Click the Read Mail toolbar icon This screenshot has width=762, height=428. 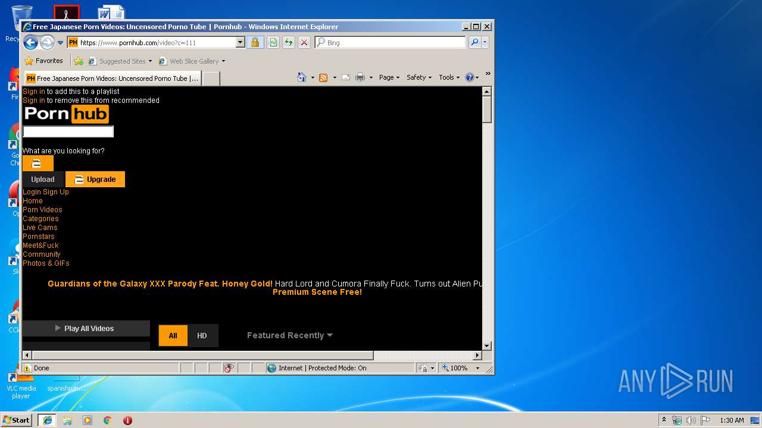pos(345,77)
